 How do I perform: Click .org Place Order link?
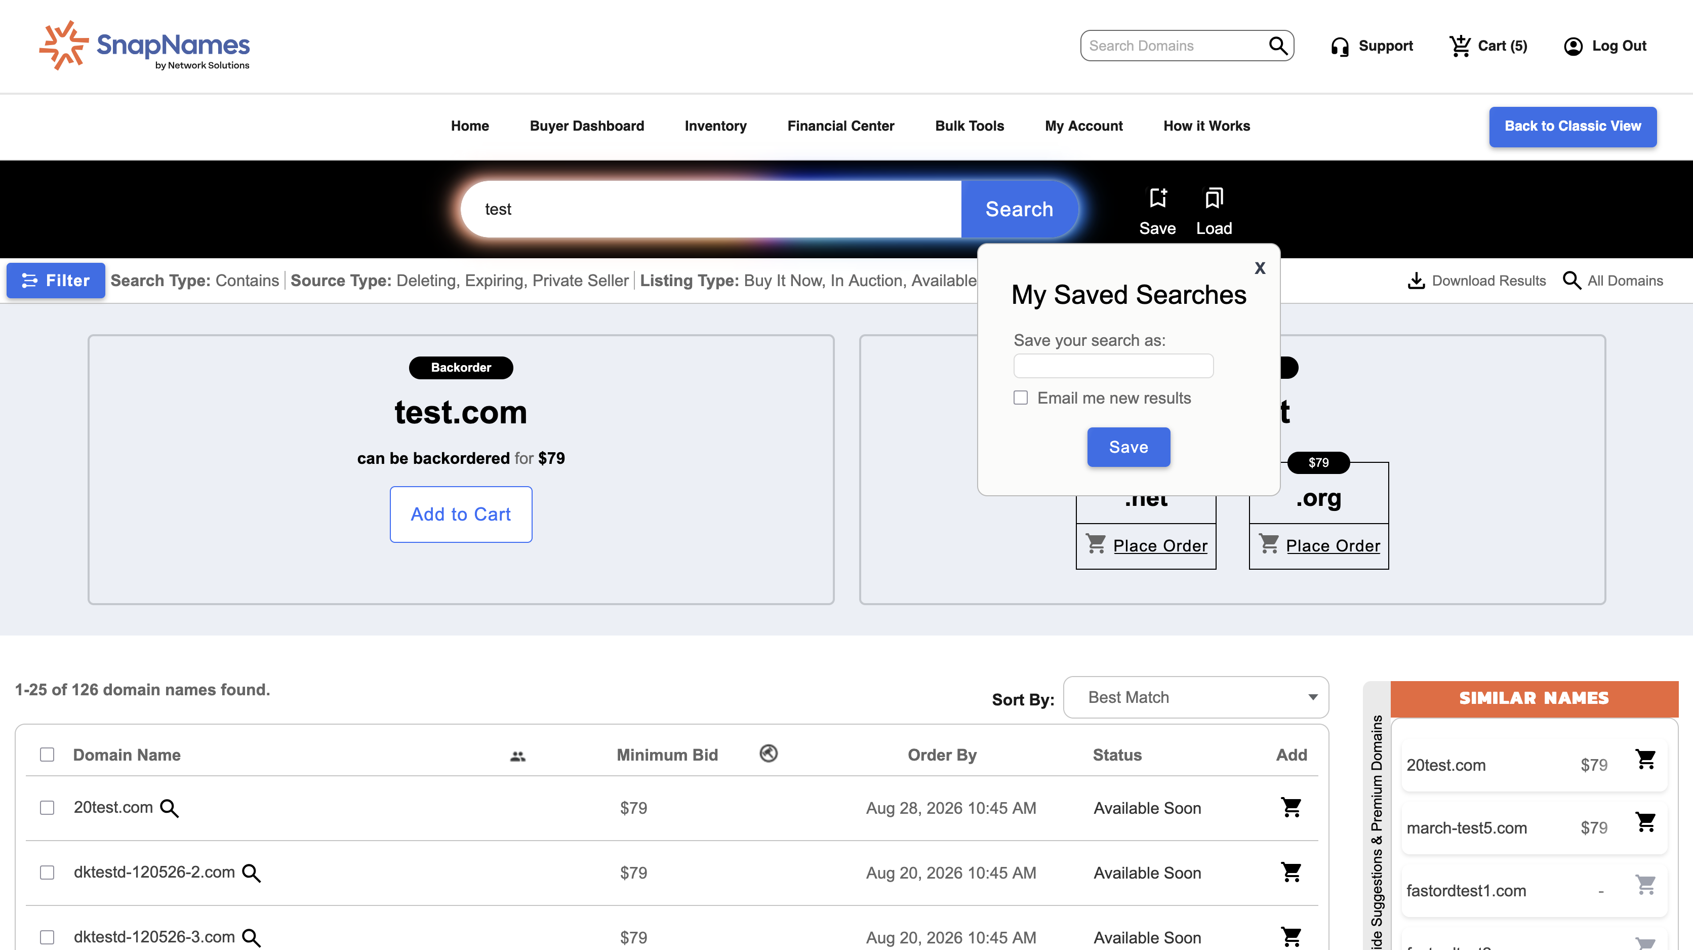(x=1333, y=546)
